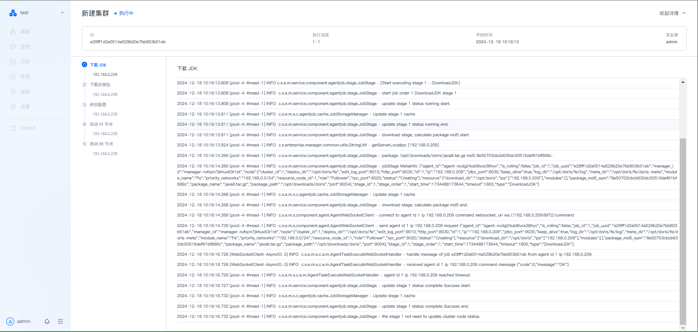Collapse the sidebar with the menu-fold icon
This screenshot has height=332, width=698.
[x=60, y=321]
